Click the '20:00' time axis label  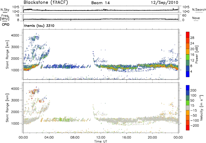pos(152,138)
